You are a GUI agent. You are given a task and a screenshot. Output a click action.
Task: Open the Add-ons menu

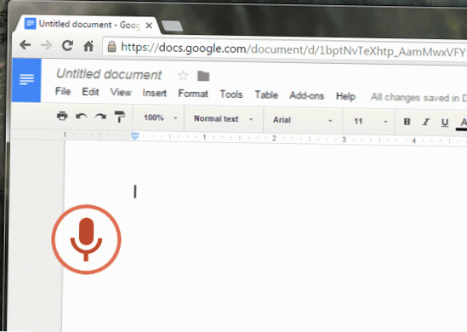click(306, 95)
